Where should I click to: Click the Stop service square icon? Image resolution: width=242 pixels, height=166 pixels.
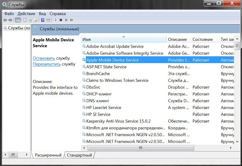61,20
